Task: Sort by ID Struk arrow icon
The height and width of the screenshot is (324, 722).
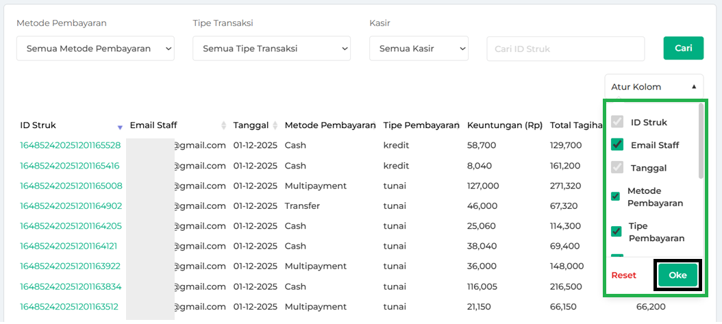Action: [120, 127]
